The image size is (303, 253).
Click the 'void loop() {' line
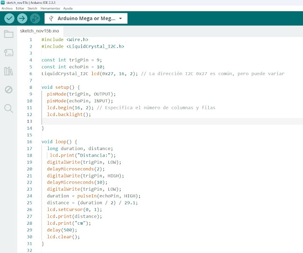59,142
